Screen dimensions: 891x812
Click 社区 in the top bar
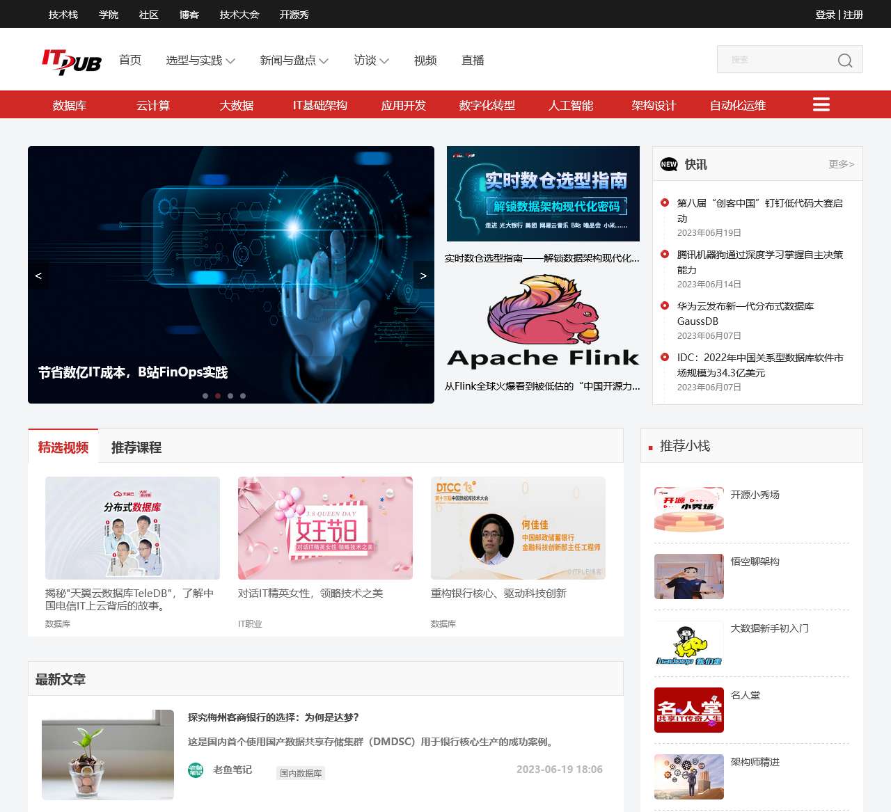[149, 14]
